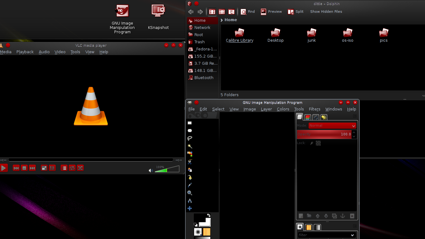Open the layer Mode dropdown in GIMP
This screenshot has height=239, width=425.
pyautogui.click(x=332, y=126)
